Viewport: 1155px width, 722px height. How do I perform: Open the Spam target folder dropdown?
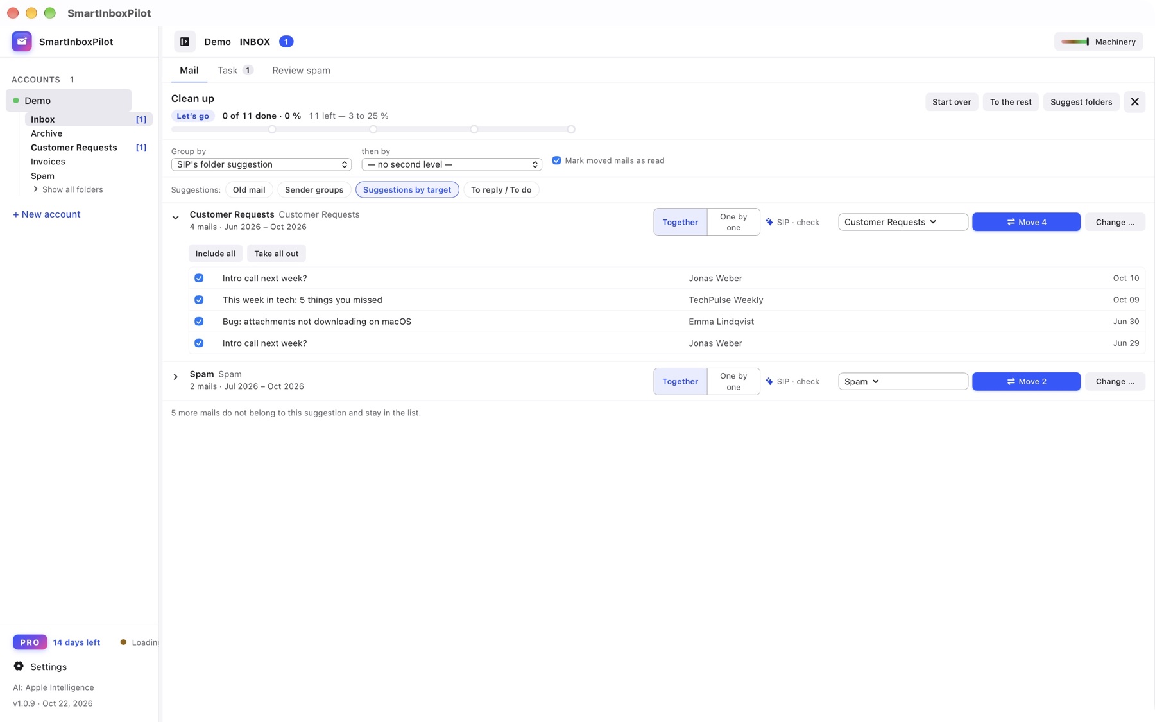pyautogui.click(x=903, y=381)
